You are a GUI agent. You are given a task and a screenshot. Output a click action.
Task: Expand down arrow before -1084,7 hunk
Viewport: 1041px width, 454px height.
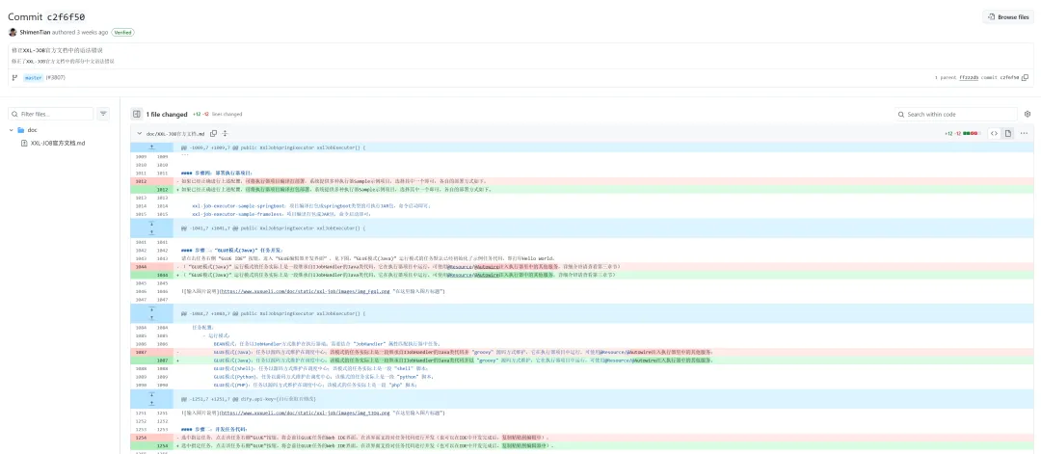(150, 309)
